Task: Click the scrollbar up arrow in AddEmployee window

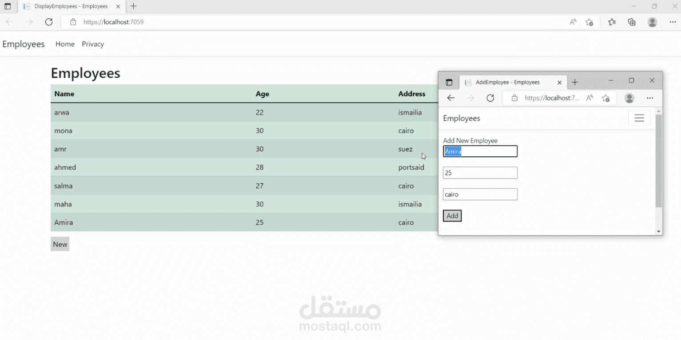Action: (659, 111)
